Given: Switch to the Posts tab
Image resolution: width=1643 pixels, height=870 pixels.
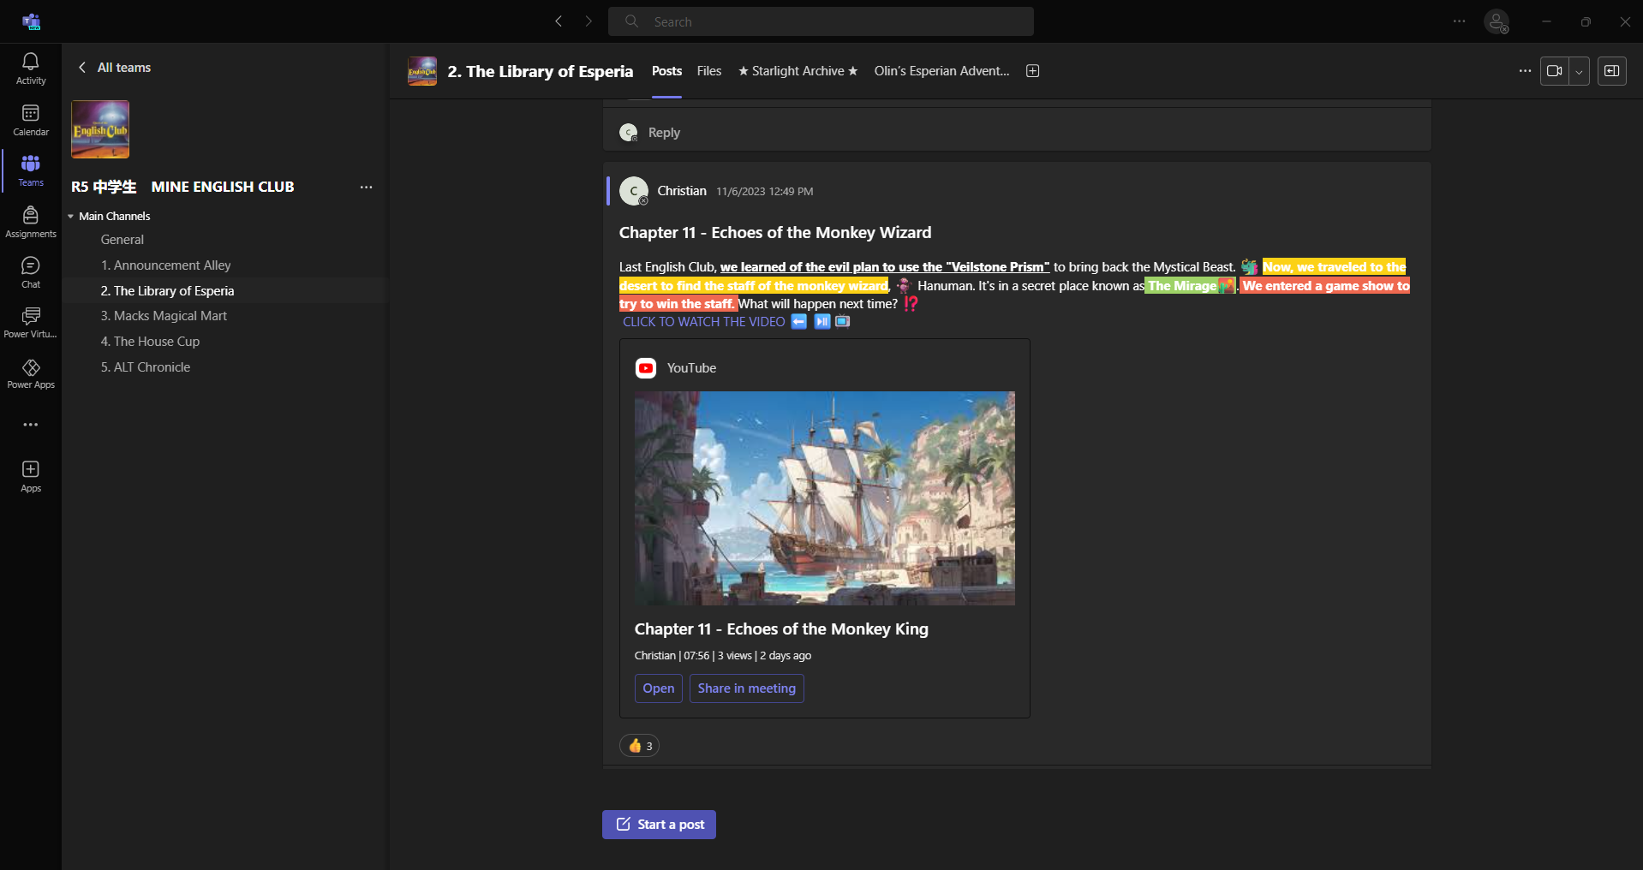Looking at the screenshot, I should click(x=666, y=71).
